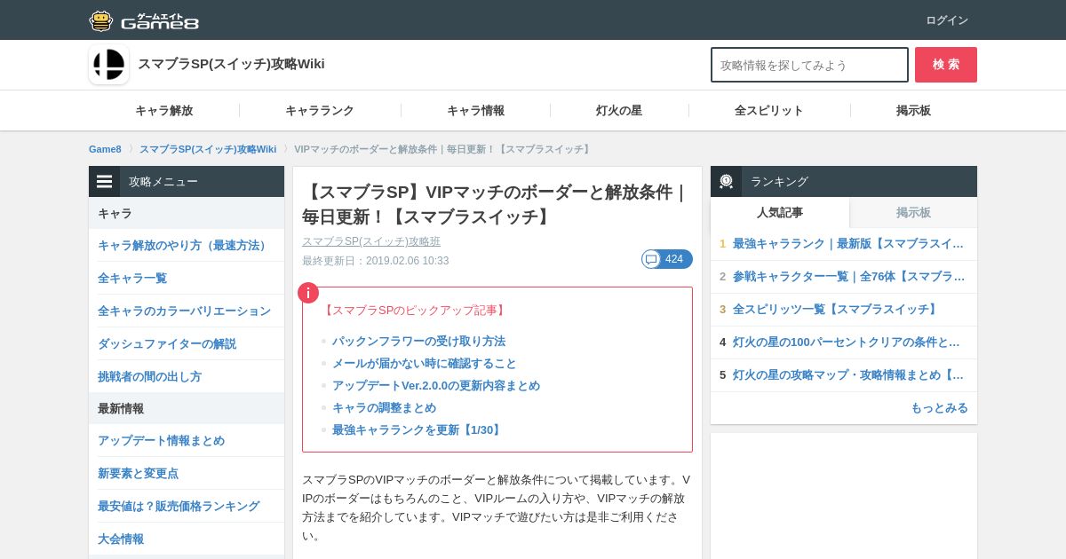The width and height of the screenshot is (1066, 559).
Task: Switch to the 人気記事 tab
Action: [x=780, y=213]
